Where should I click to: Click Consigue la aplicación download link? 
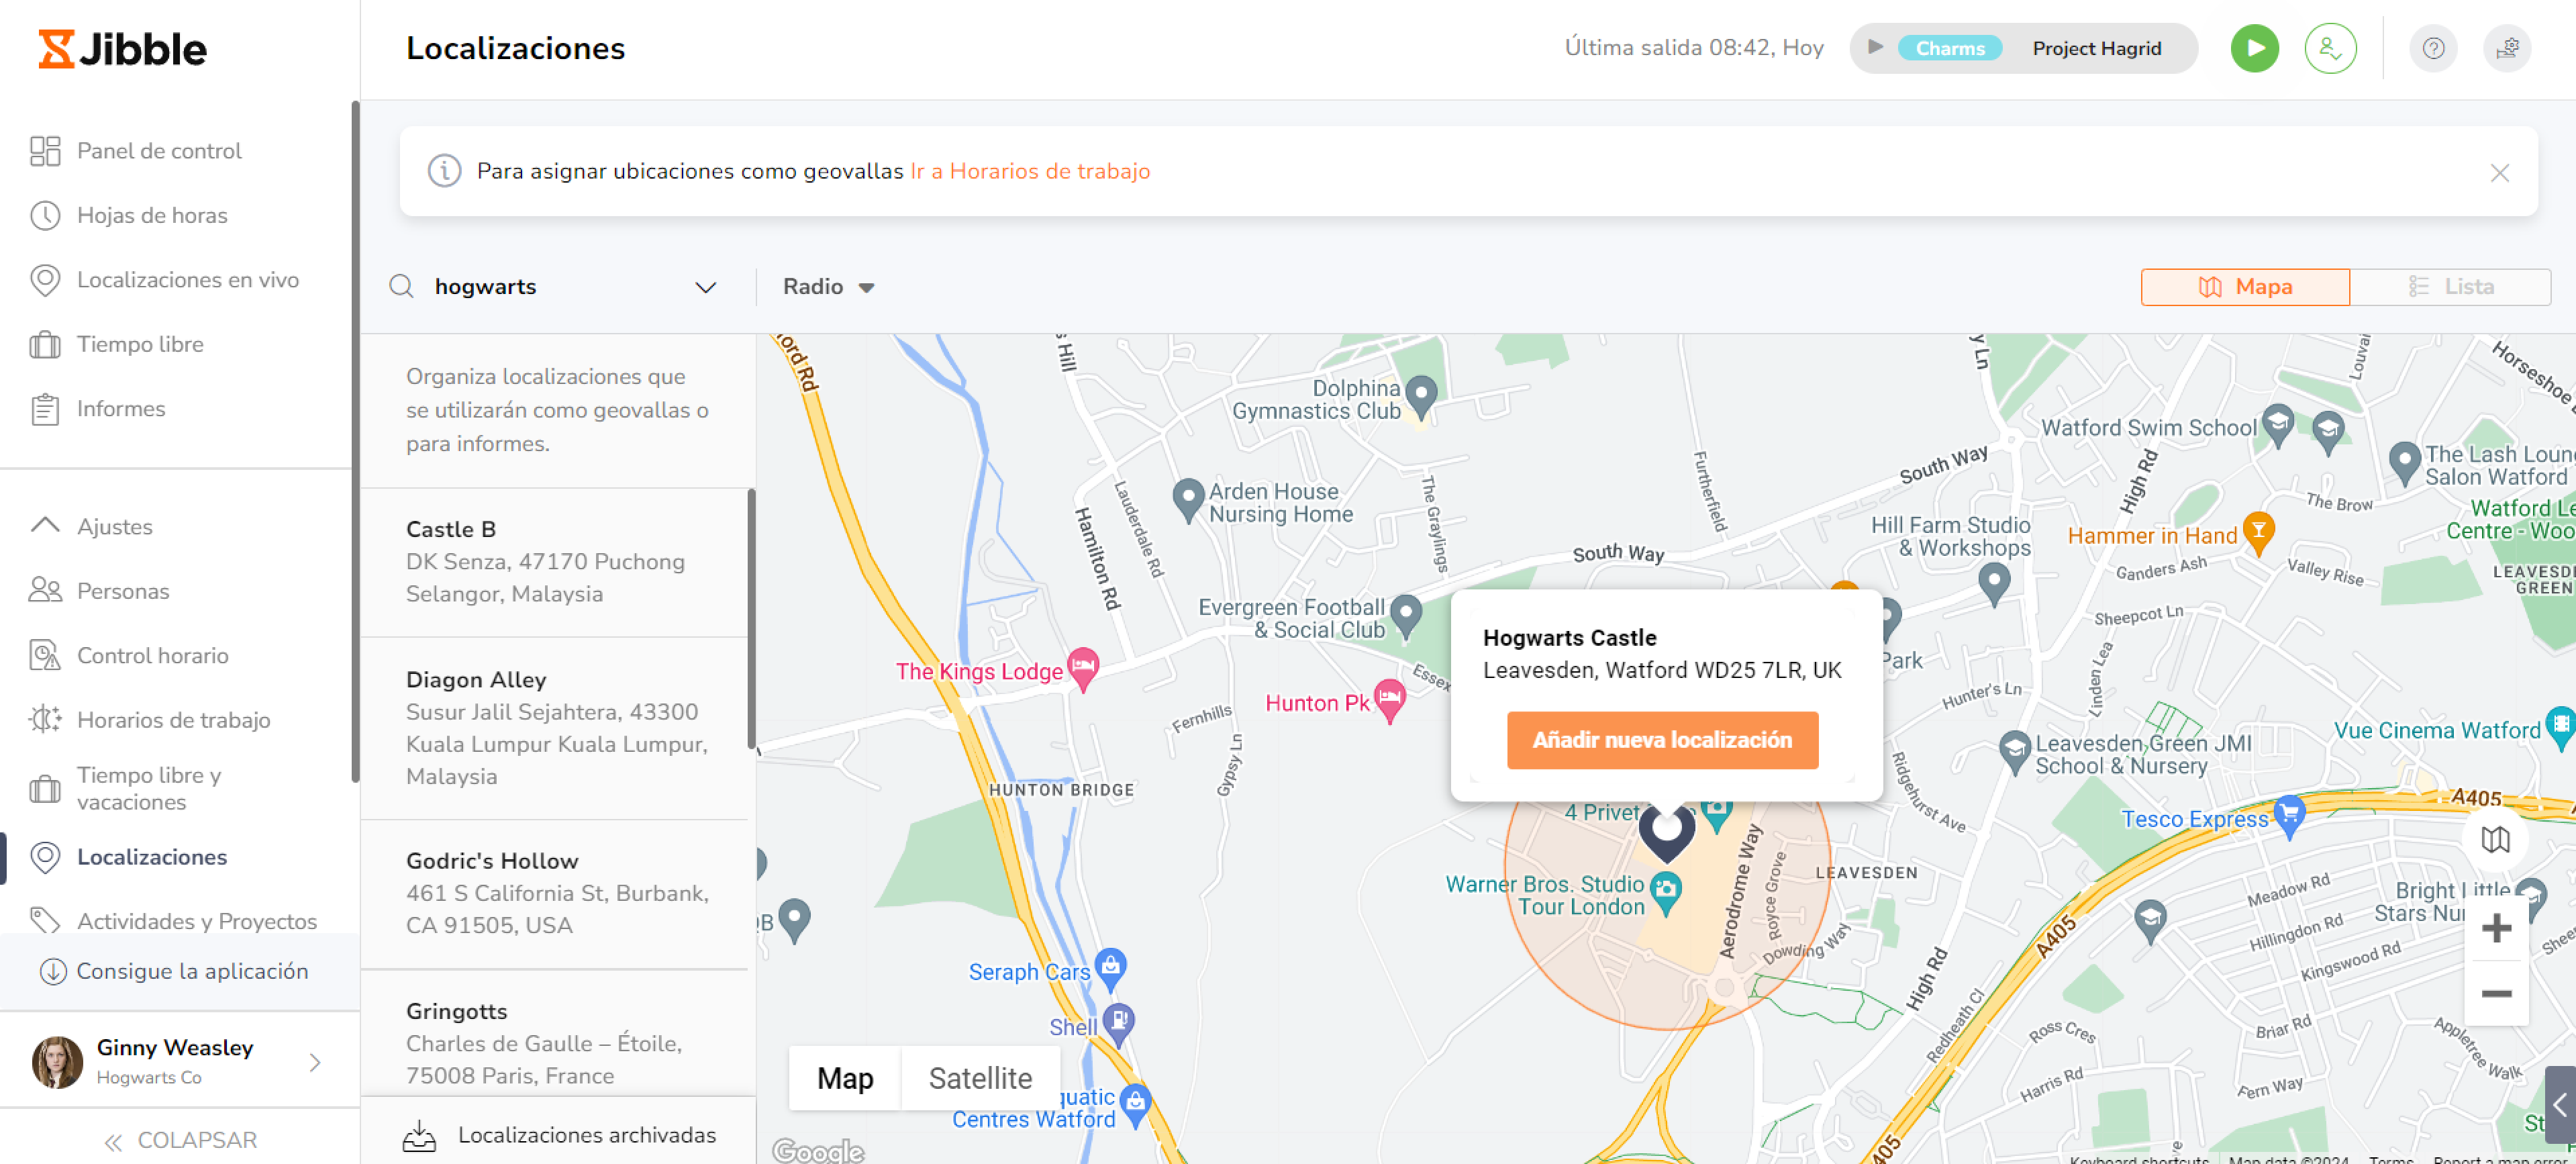(x=174, y=971)
